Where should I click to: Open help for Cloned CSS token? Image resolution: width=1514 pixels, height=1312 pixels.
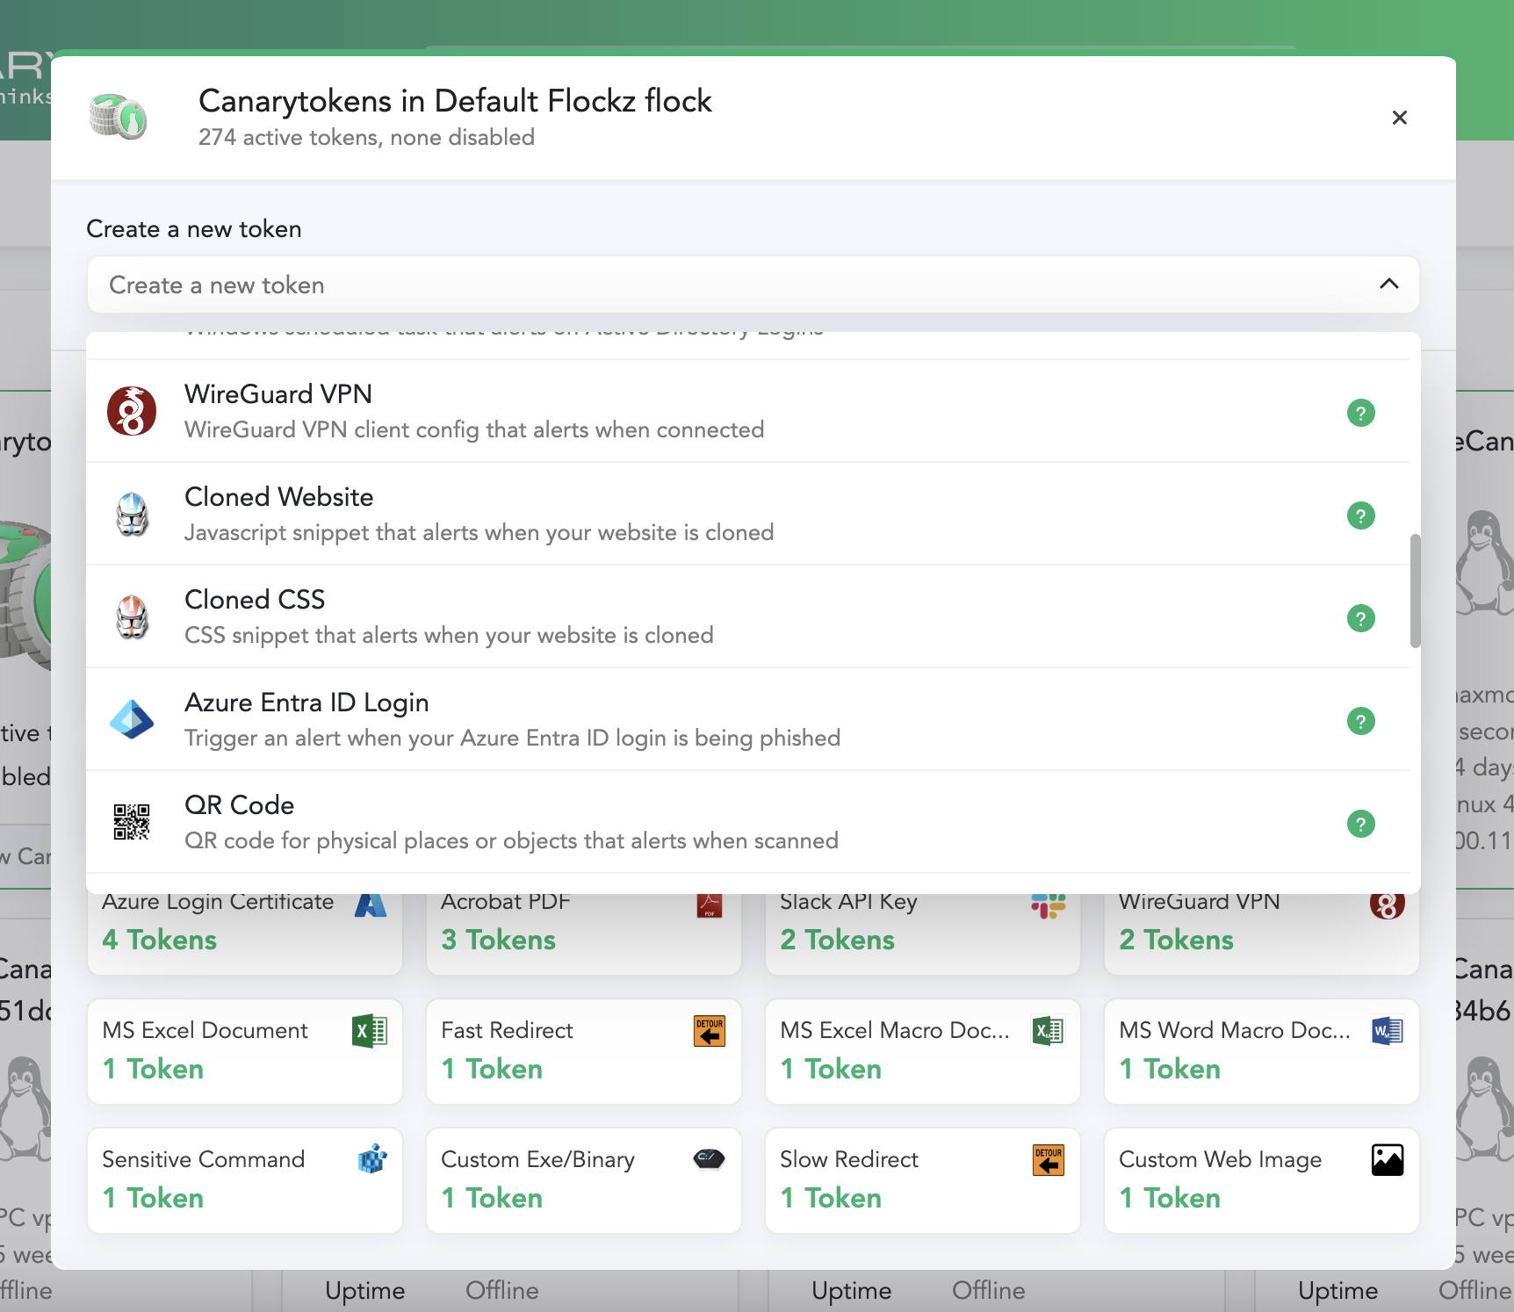pyautogui.click(x=1360, y=618)
